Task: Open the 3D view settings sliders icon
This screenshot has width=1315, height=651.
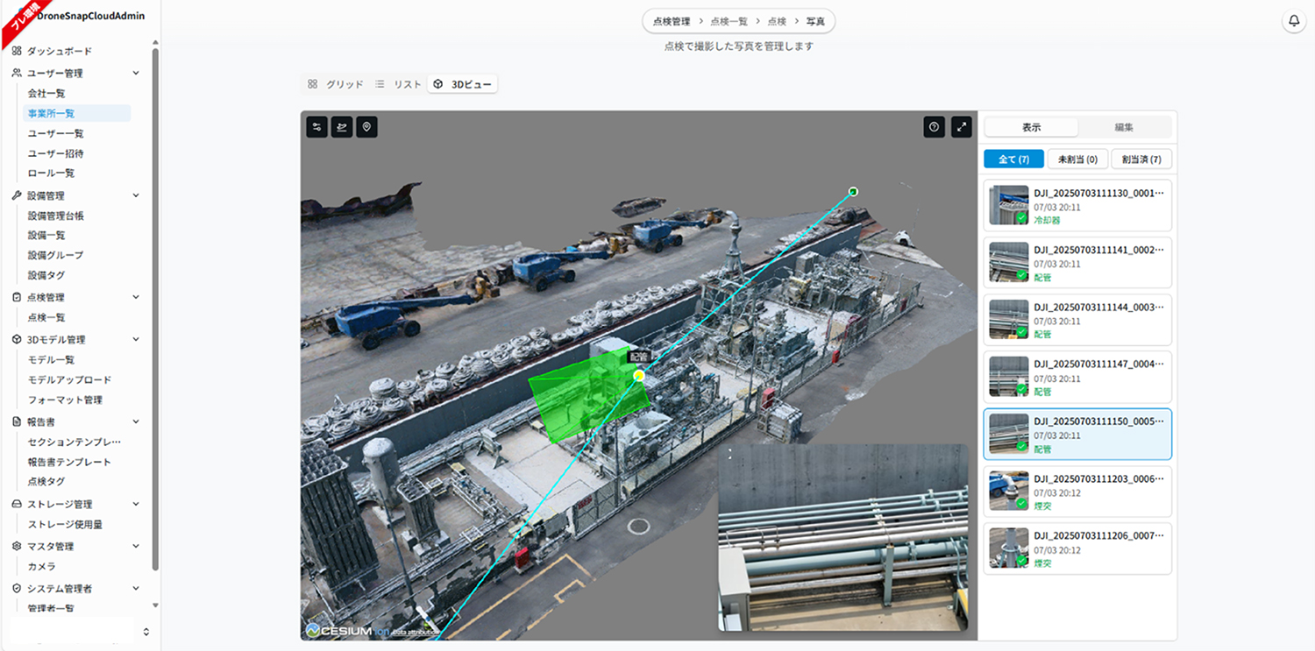Action: coord(317,127)
